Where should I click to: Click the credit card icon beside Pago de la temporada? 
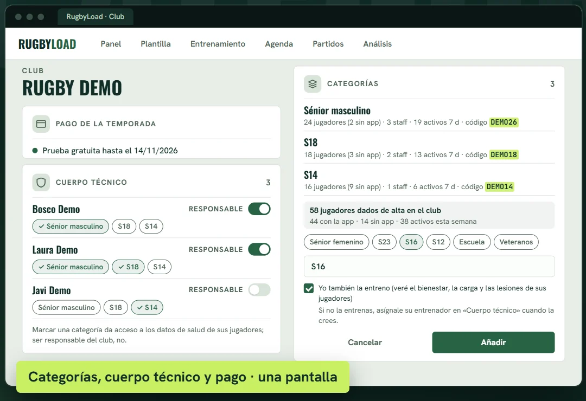click(x=41, y=124)
